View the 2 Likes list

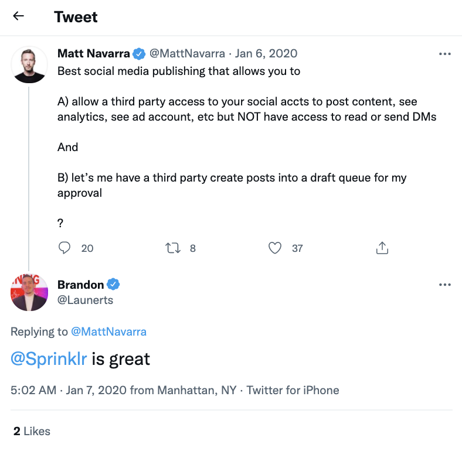(32, 431)
